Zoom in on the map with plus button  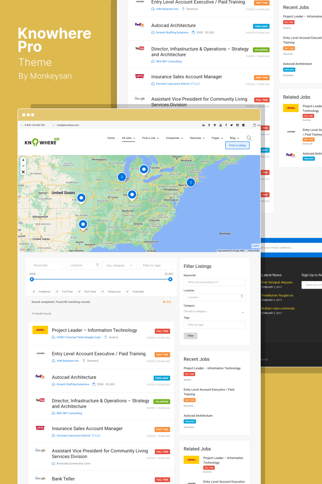coord(23,160)
